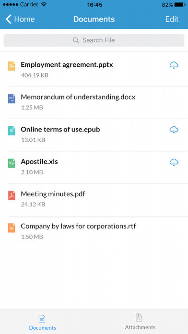Tap the teal EPUB file icon

point(12,131)
